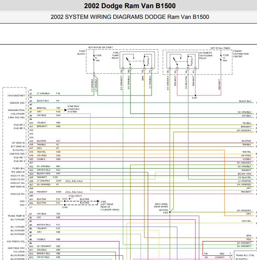Image resolution: width=257 pixels, height=260 pixels.
Task: Click the 'IDLE AIR 3' label
Action: tap(19, 128)
